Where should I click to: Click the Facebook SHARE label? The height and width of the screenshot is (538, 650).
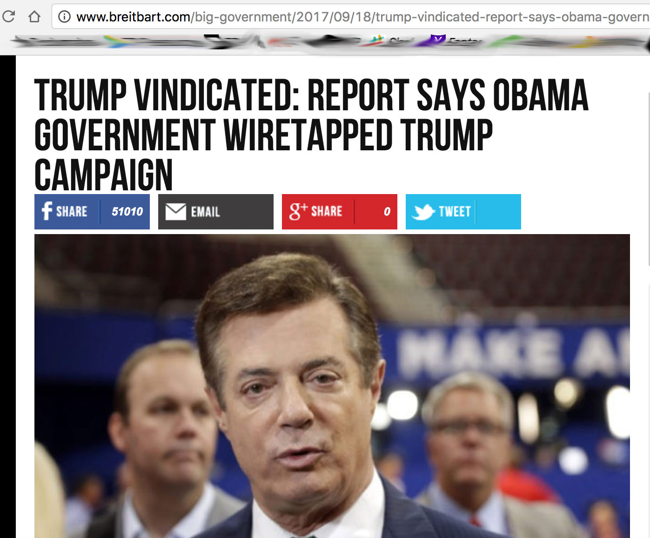(72, 212)
